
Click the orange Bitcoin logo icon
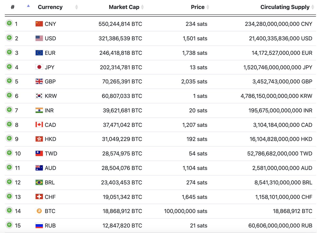[x=39, y=211]
